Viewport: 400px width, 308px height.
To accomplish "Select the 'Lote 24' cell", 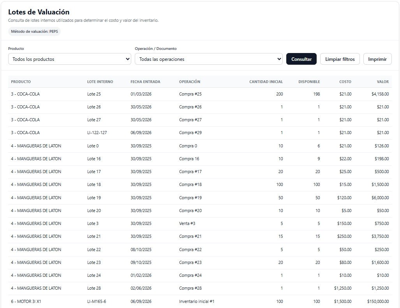I will tap(94, 275).
